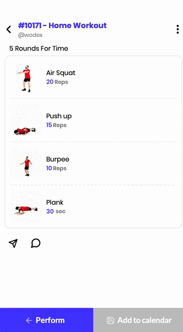The width and height of the screenshot is (183, 332).
Task: Tap the Add to calendar button
Action: [138, 320]
